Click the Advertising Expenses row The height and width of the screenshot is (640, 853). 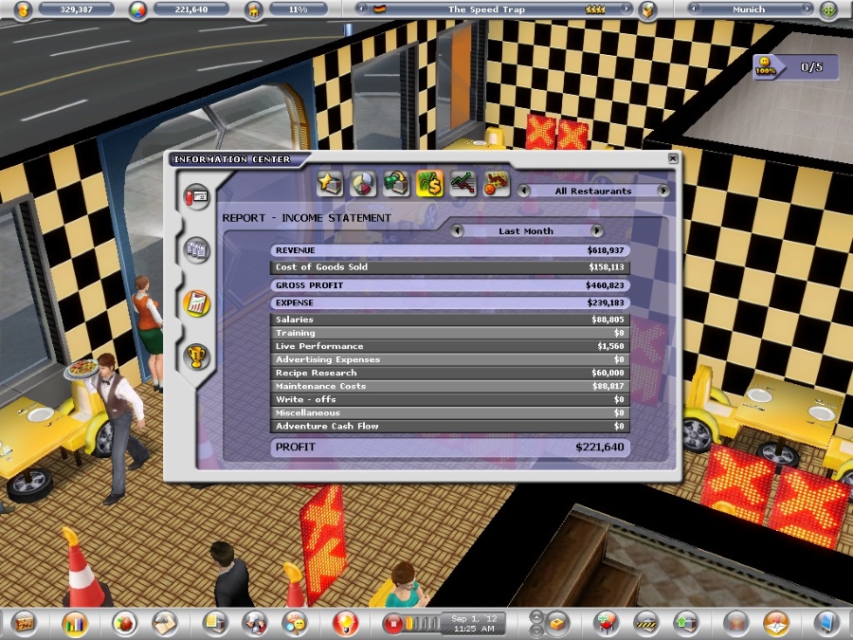pyautogui.click(x=450, y=359)
